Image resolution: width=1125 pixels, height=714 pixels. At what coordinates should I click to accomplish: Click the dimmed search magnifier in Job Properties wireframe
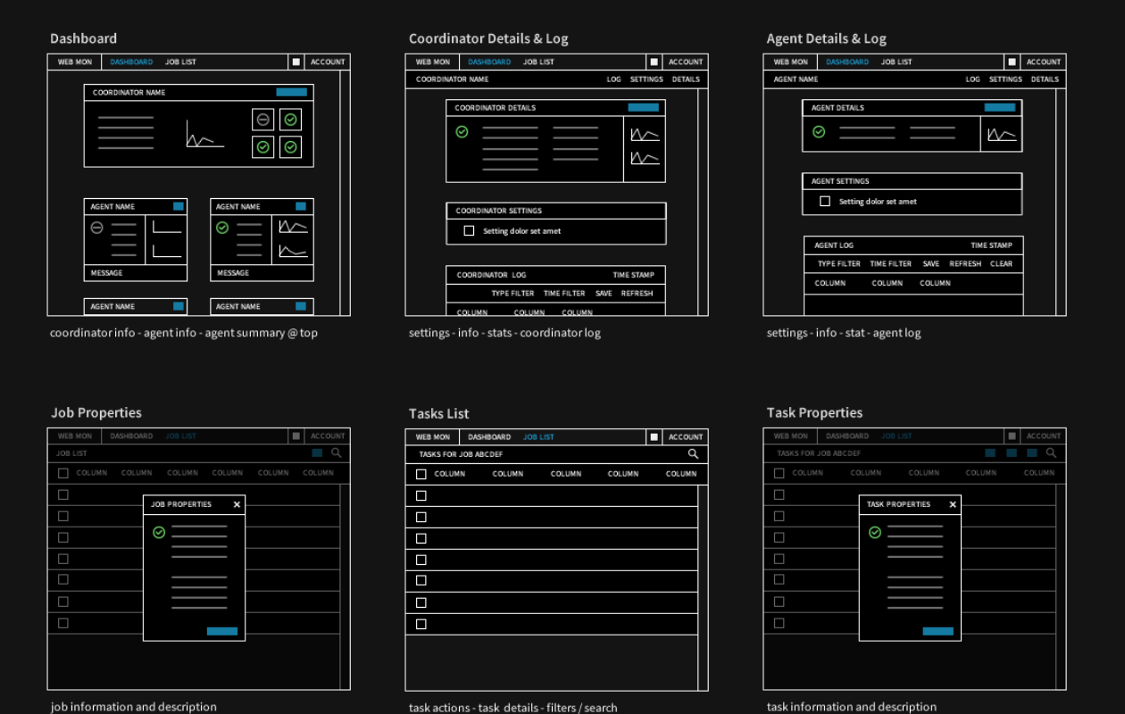pos(337,453)
